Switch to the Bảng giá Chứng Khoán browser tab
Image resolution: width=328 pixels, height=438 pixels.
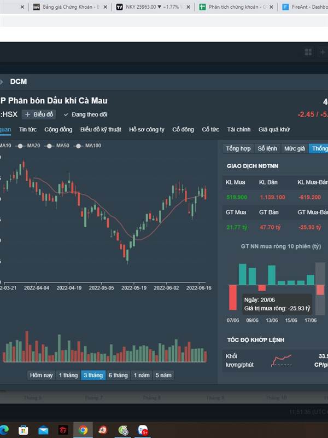click(x=70, y=7)
